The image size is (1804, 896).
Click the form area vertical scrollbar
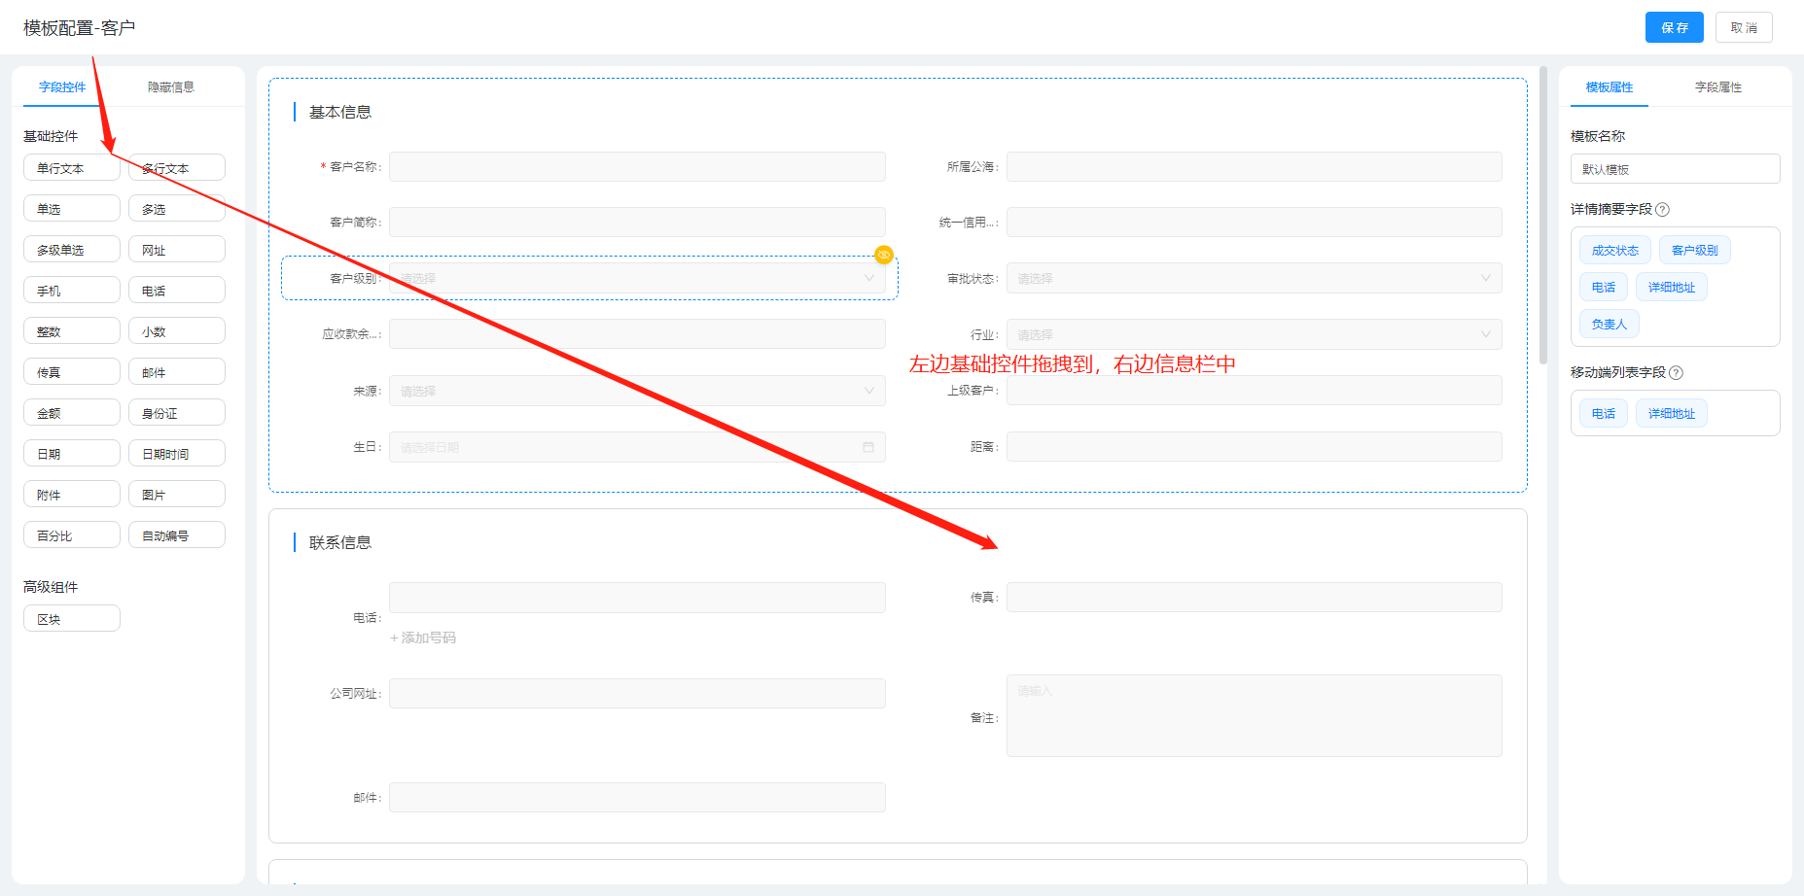tap(1542, 216)
